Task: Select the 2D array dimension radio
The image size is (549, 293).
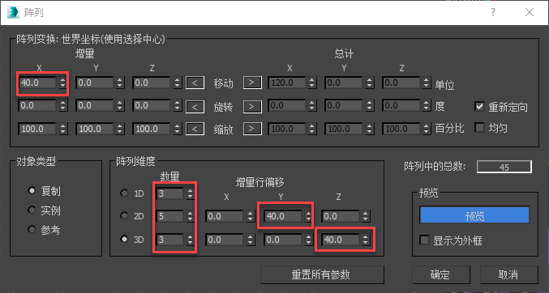Action: click(124, 215)
